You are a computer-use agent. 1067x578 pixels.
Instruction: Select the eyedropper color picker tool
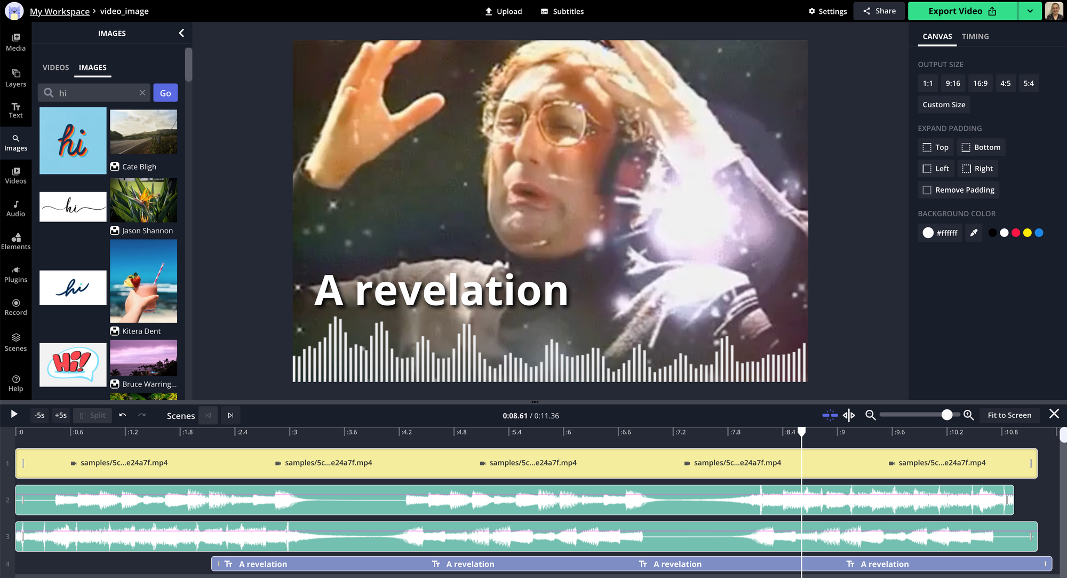(x=974, y=233)
